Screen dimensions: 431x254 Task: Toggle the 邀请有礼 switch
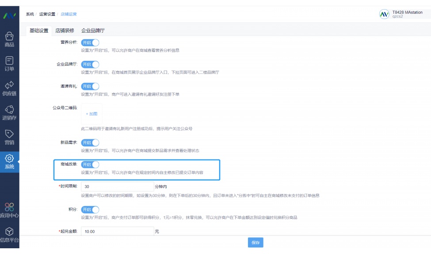[x=90, y=86]
